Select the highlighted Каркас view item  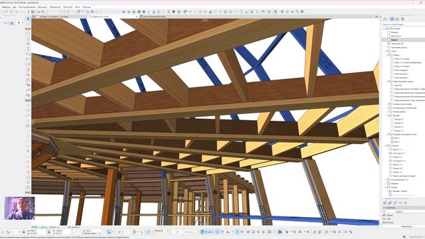point(404,40)
